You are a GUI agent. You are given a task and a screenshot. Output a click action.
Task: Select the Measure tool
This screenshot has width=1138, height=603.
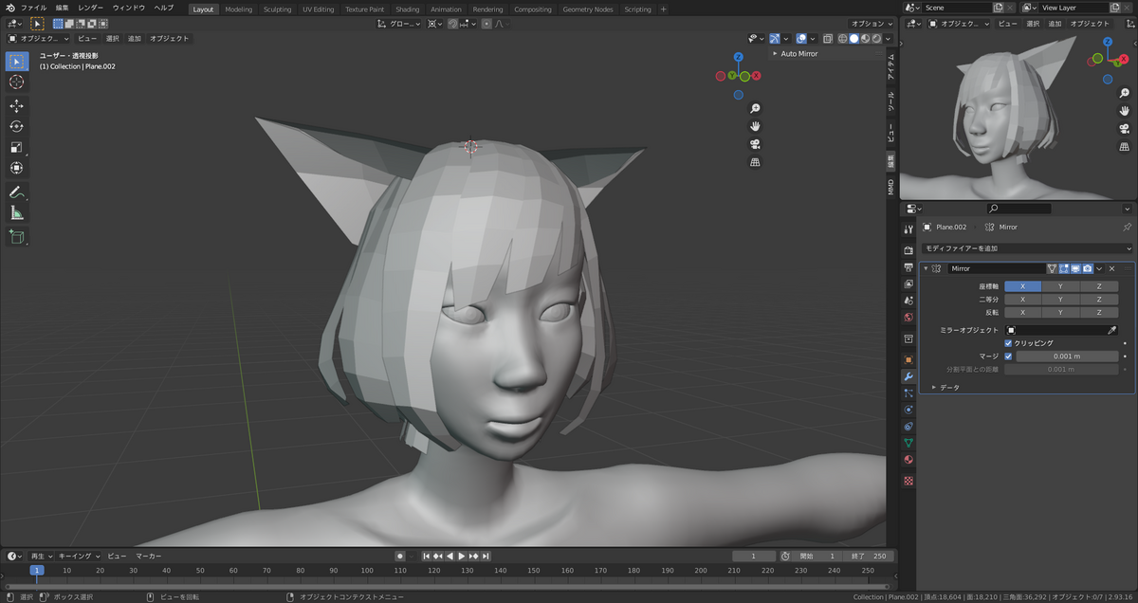pyautogui.click(x=16, y=213)
